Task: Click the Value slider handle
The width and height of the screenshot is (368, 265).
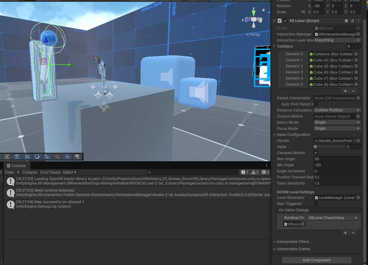Action: click(315, 147)
